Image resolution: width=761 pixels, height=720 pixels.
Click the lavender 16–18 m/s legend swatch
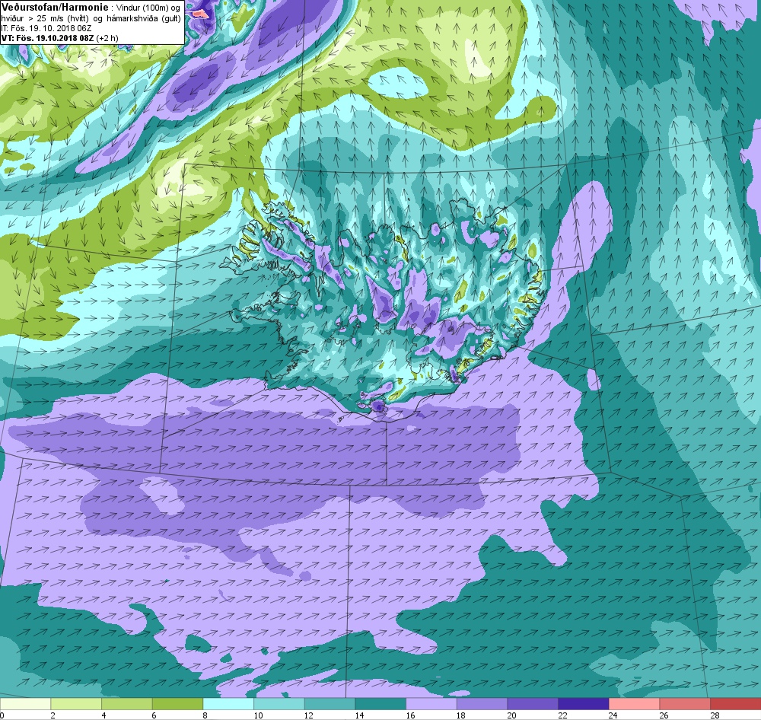(x=431, y=704)
